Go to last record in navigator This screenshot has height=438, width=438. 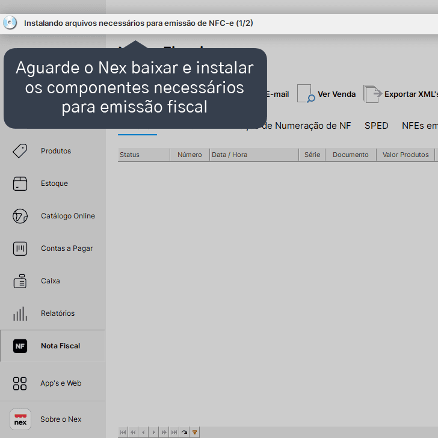tap(174, 432)
